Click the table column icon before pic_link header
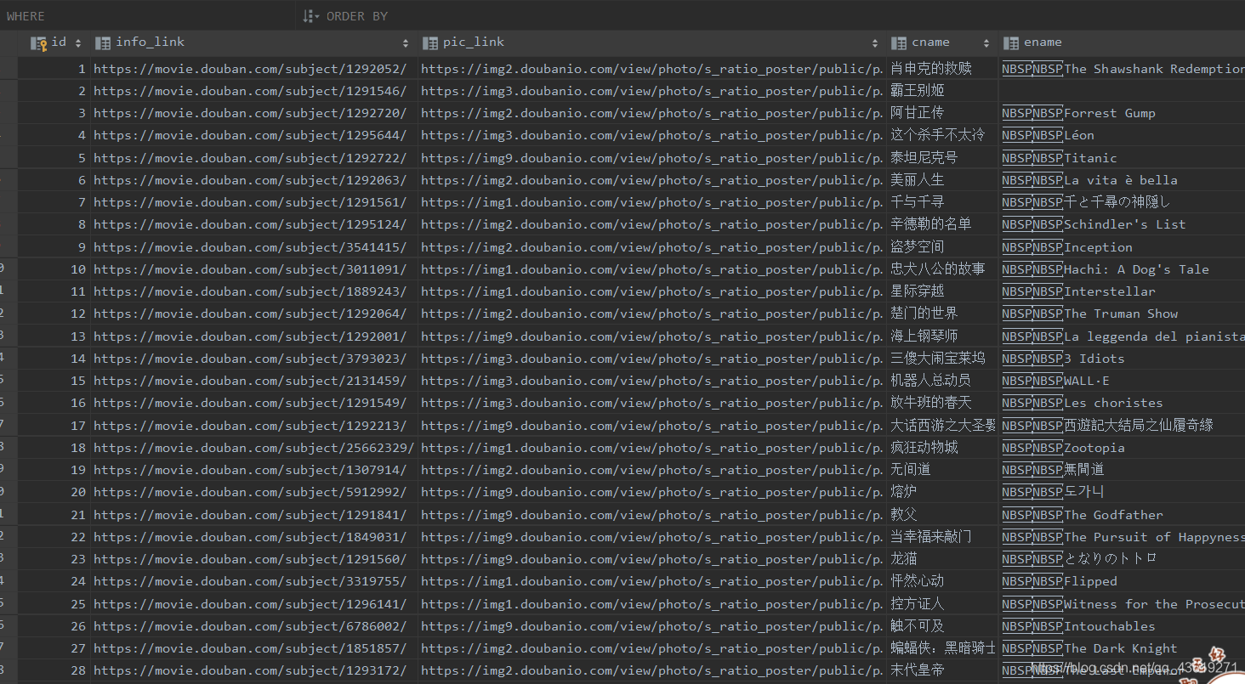 (430, 42)
